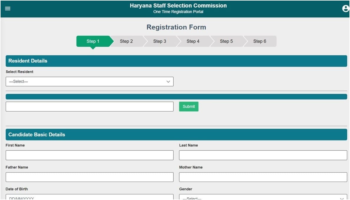Click the Resident Details section header
Image resolution: width=350 pixels, height=200 pixels.
(x=176, y=61)
